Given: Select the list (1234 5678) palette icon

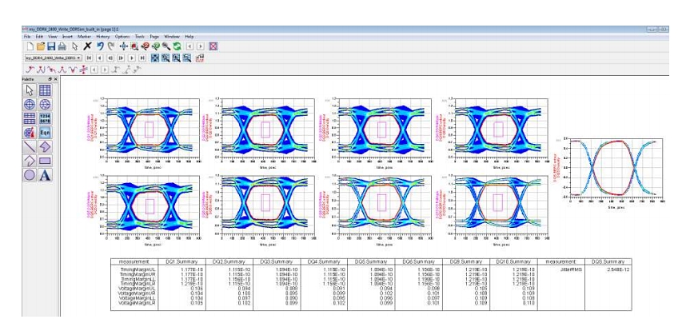Looking at the screenshot, I should pyautogui.click(x=46, y=118).
